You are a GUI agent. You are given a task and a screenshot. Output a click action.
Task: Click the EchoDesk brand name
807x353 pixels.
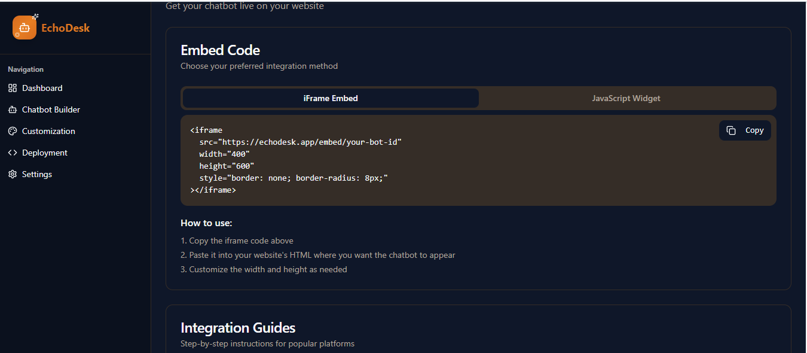click(x=66, y=28)
